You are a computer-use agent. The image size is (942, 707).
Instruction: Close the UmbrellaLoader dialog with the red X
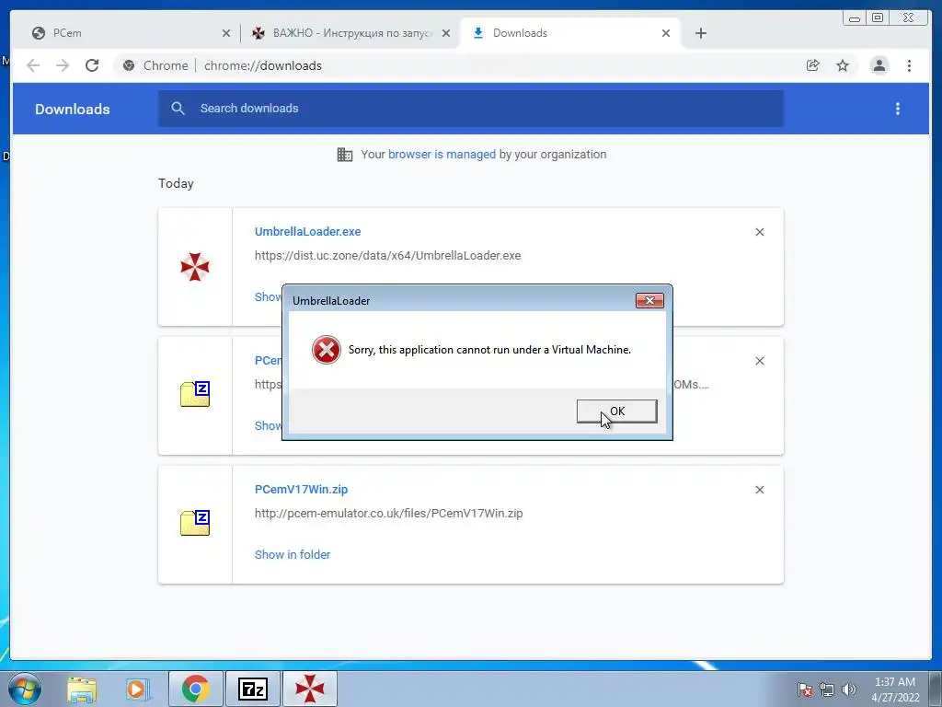point(649,300)
